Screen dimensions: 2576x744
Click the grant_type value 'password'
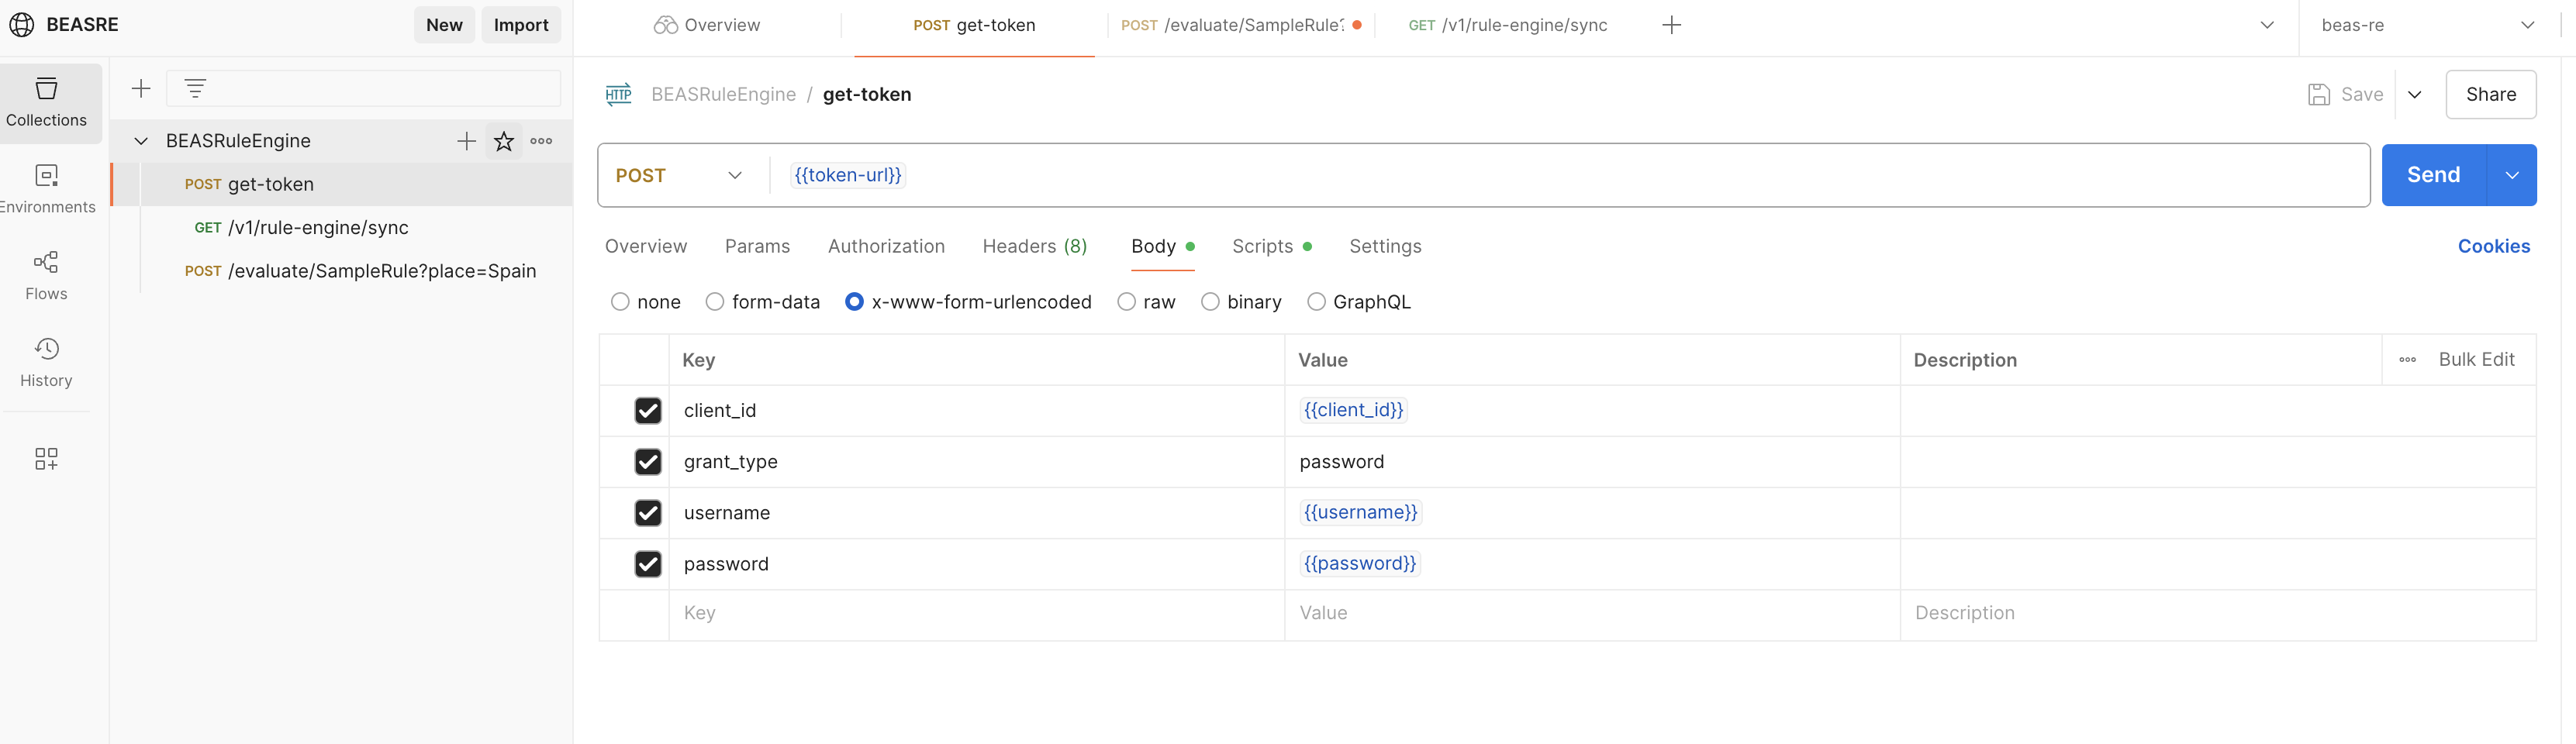[x=1341, y=462]
